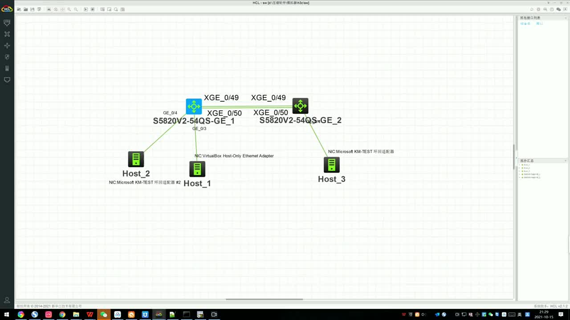Open the settings gear icon at top right
The width and height of the screenshot is (570, 320).
(x=538, y=9)
